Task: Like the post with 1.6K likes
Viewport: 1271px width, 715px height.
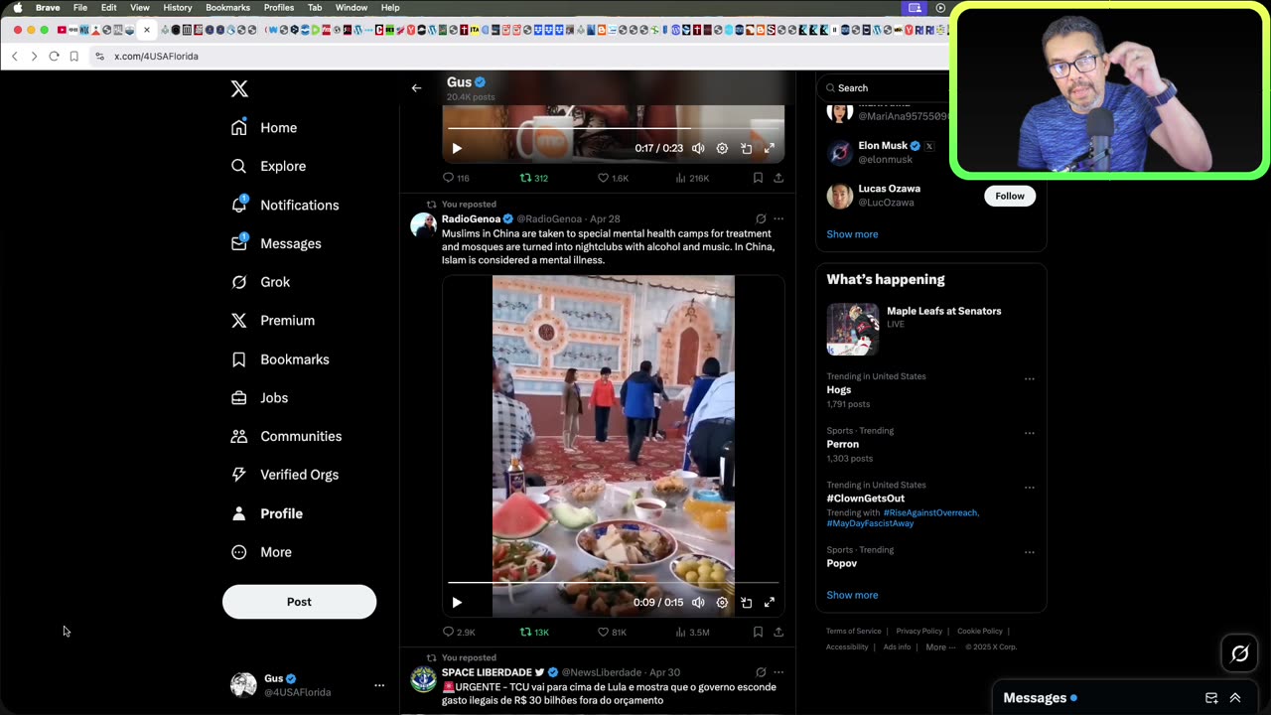Action: pos(613,178)
